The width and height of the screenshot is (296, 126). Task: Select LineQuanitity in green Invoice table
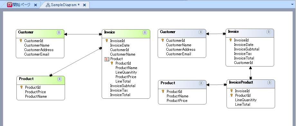coord(126,72)
